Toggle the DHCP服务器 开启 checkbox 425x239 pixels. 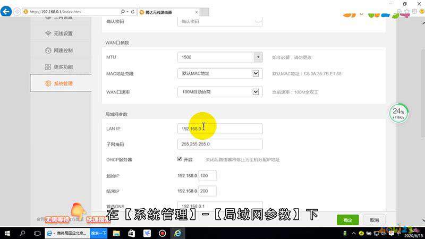pos(180,159)
